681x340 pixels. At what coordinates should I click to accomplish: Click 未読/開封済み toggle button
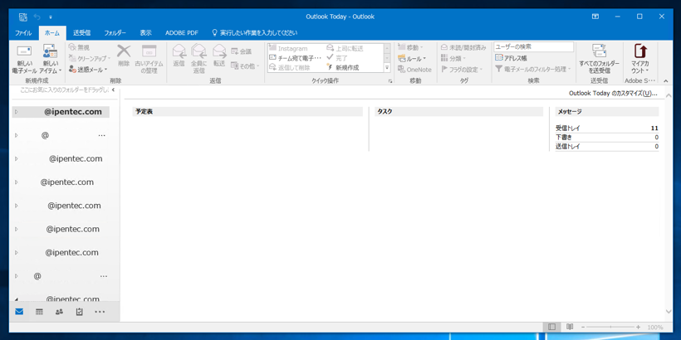[x=463, y=47]
